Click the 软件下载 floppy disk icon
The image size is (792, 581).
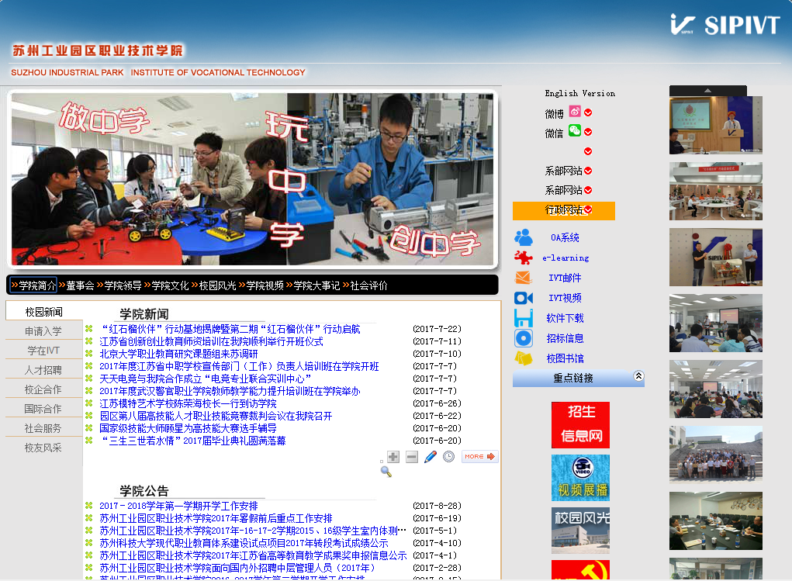(524, 318)
